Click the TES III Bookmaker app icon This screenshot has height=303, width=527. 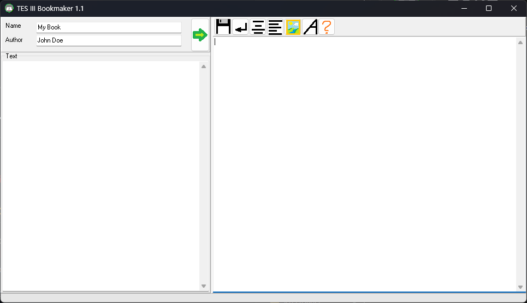pyautogui.click(x=9, y=8)
